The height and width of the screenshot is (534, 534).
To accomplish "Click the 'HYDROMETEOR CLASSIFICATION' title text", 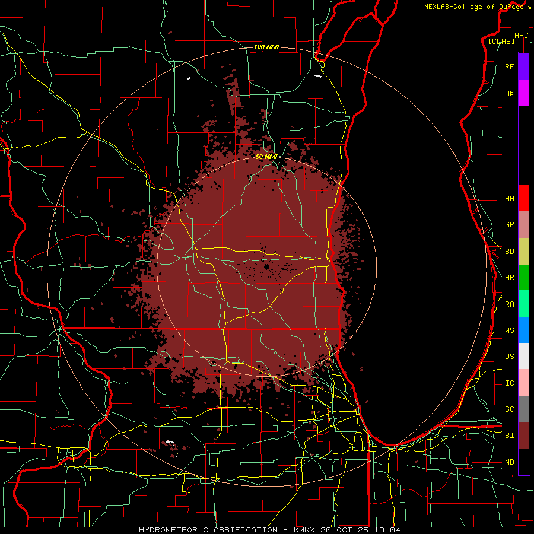I will pyautogui.click(x=208, y=530).
